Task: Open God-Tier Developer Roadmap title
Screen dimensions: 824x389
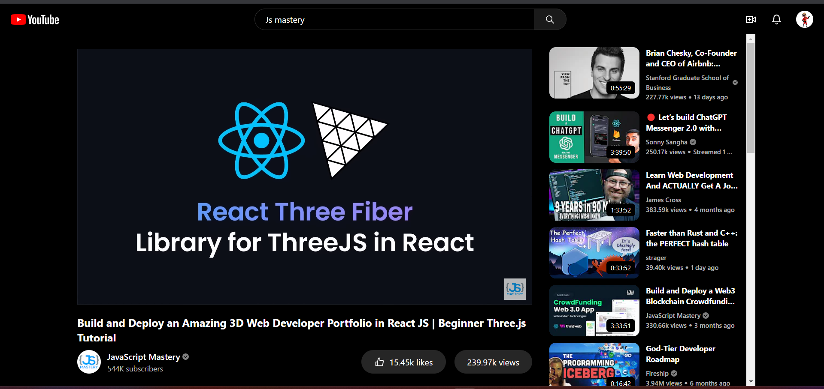Action: tap(681, 354)
